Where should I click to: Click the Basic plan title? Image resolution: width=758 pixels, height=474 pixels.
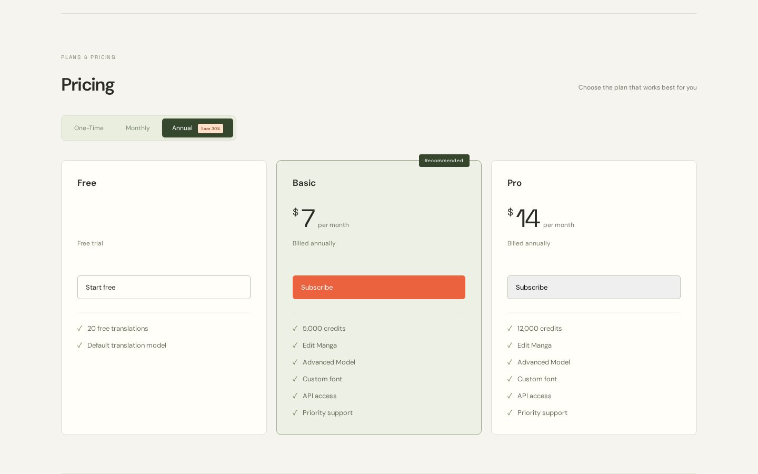click(x=304, y=183)
